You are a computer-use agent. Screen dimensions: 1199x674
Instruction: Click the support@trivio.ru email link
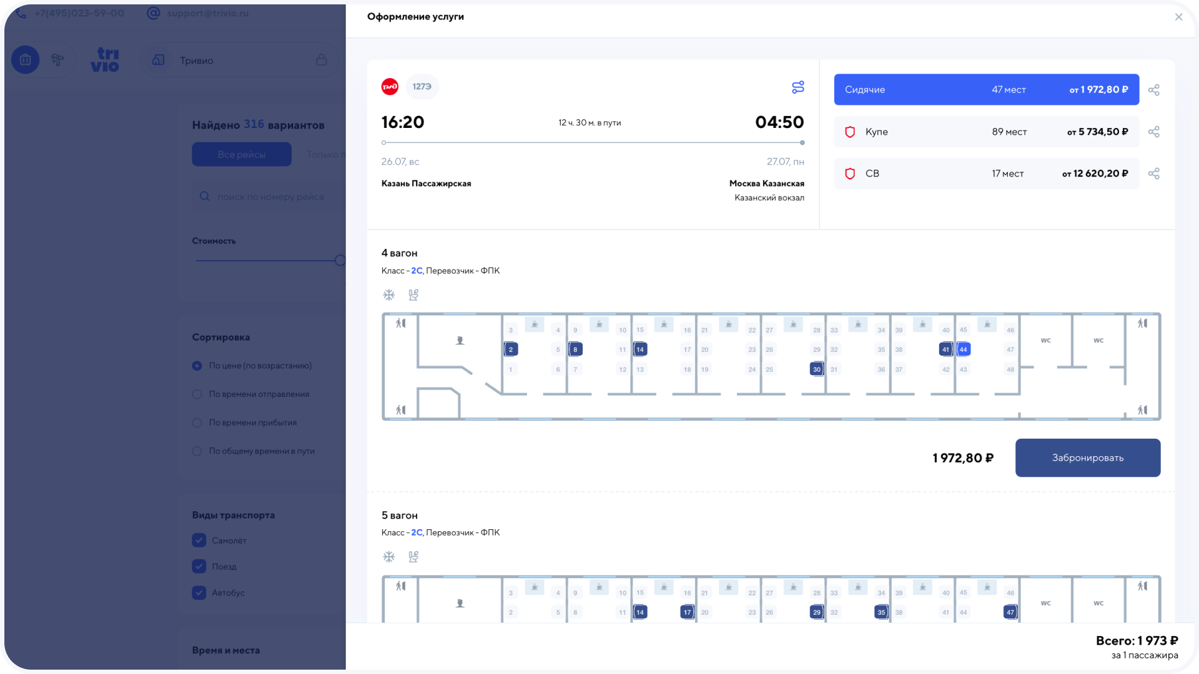pyautogui.click(x=208, y=13)
